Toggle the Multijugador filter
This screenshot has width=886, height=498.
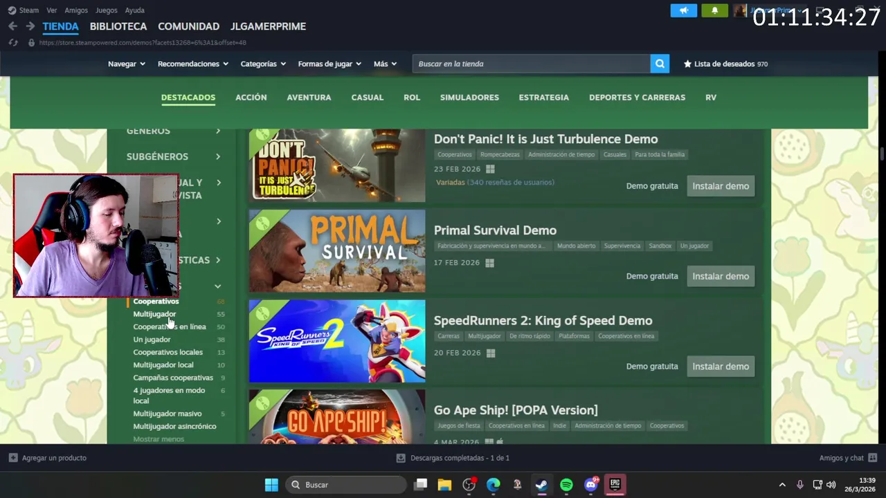click(x=154, y=314)
